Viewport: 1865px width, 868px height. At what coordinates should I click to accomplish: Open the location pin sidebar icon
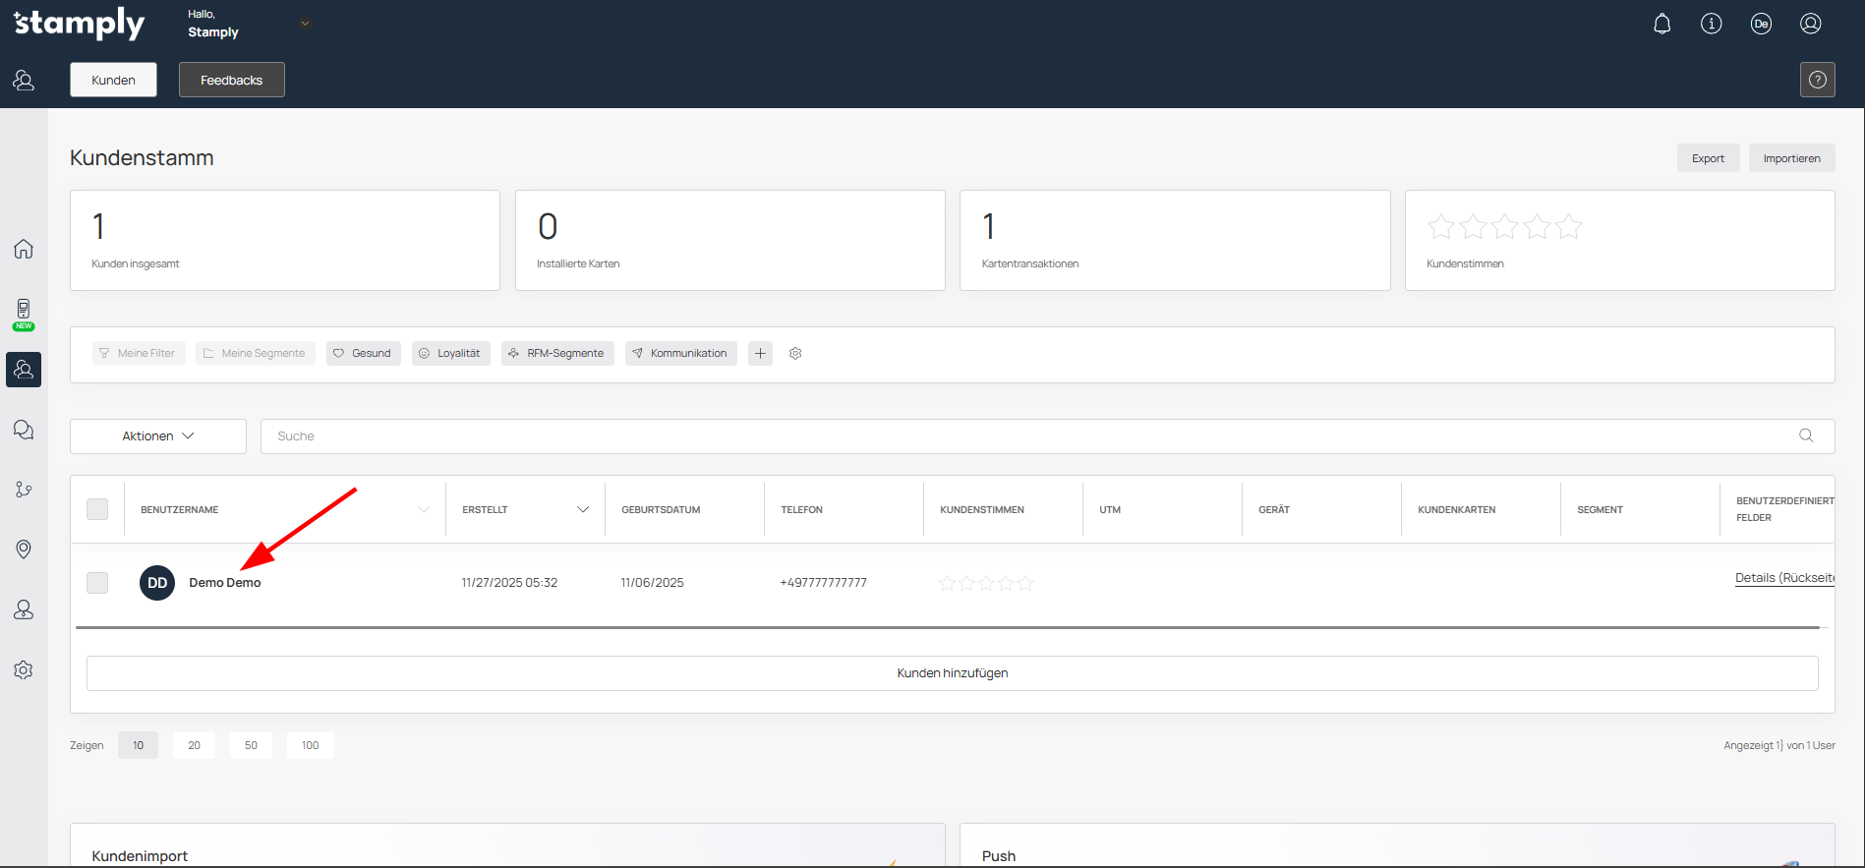[x=24, y=549]
